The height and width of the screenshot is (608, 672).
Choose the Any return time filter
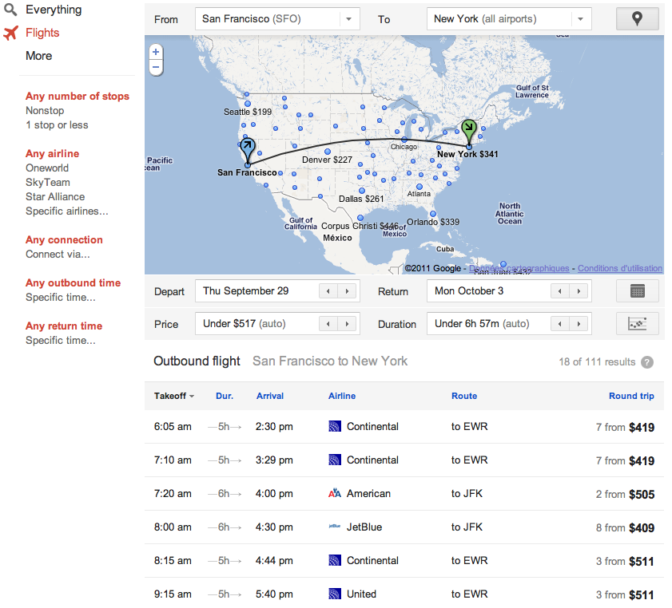coord(64,326)
